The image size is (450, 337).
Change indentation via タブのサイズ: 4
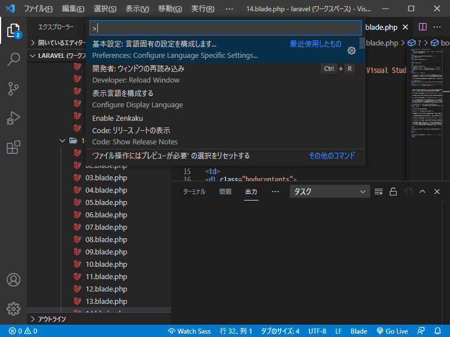point(280,331)
